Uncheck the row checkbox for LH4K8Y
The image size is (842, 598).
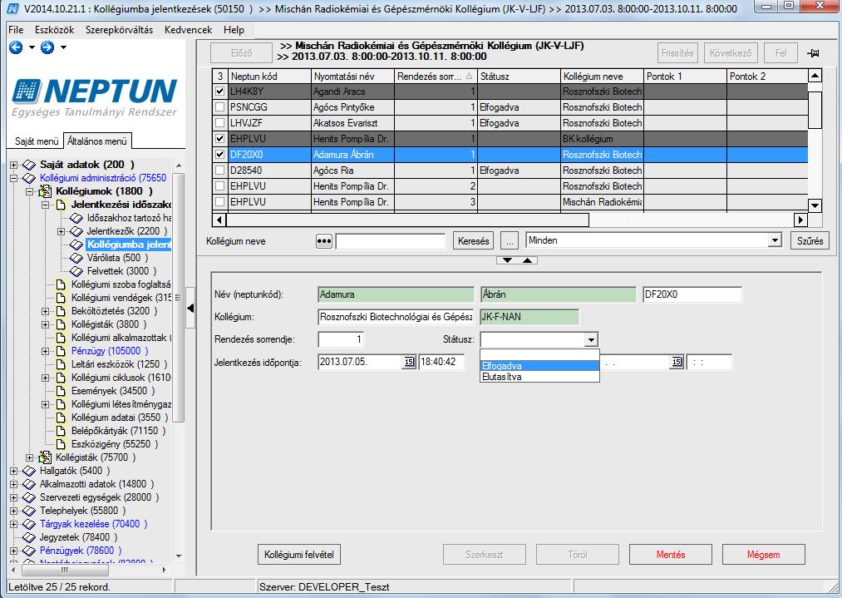click(x=219, y=91)
